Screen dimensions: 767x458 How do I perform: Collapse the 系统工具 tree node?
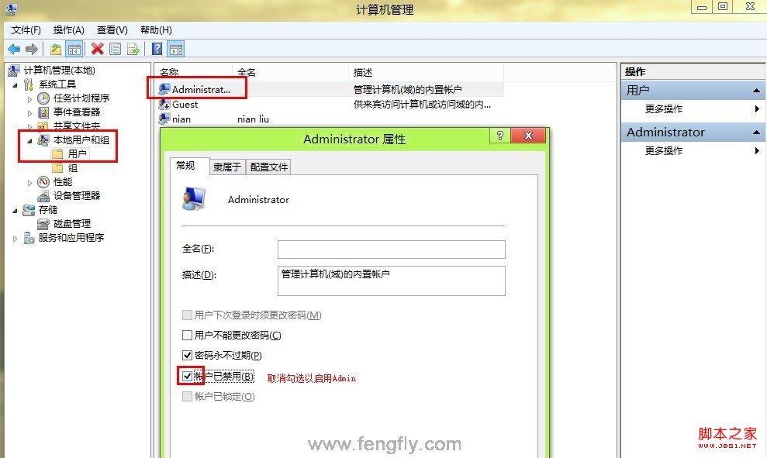pos(15,85)
